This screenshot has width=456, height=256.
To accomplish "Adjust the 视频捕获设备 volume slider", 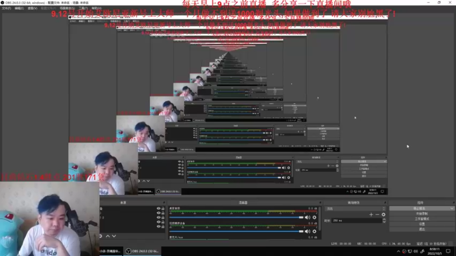I will [236, 232].
